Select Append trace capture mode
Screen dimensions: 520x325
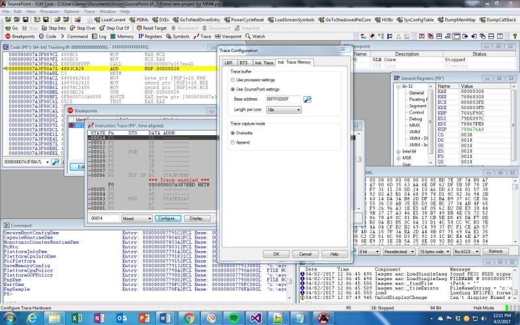(x=233, y=142)
